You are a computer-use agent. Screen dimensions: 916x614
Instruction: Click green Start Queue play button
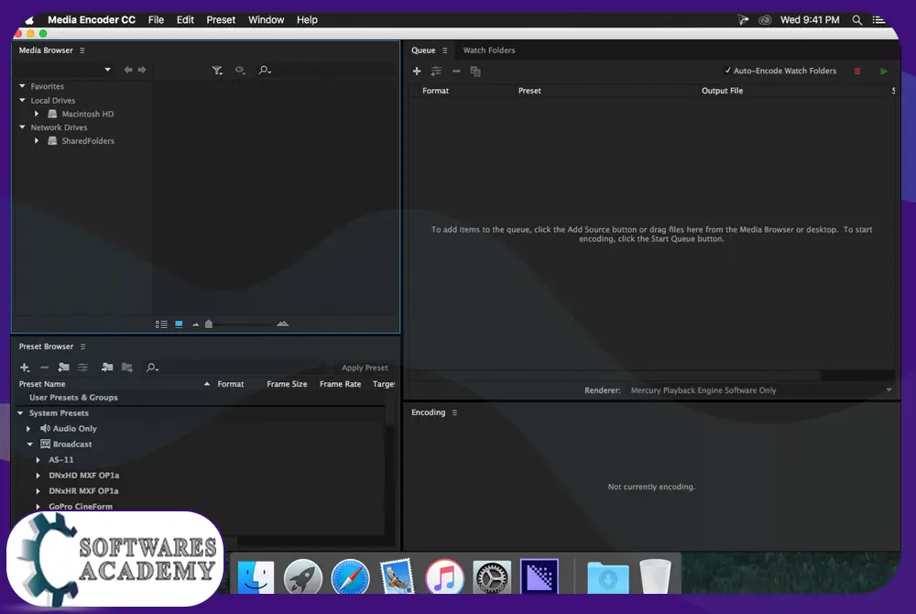(x=883, y=71)
